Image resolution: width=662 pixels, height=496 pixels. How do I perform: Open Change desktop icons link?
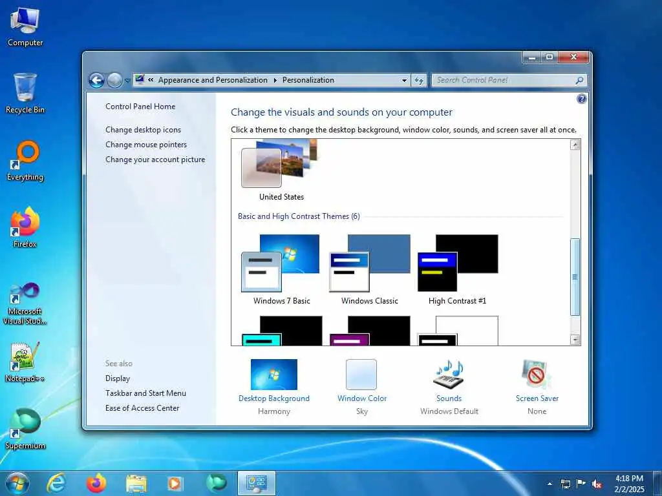[143, 130]
